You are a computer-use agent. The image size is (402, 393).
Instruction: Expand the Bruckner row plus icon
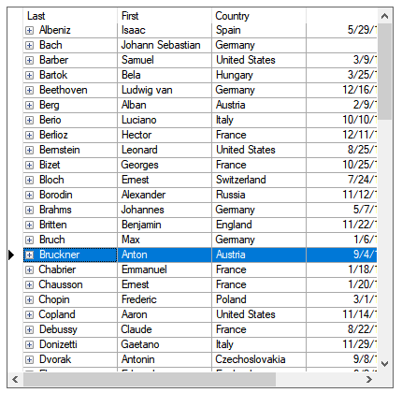coord(29,255)
